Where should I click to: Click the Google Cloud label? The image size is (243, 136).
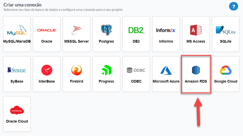click(x=226, y=81)
